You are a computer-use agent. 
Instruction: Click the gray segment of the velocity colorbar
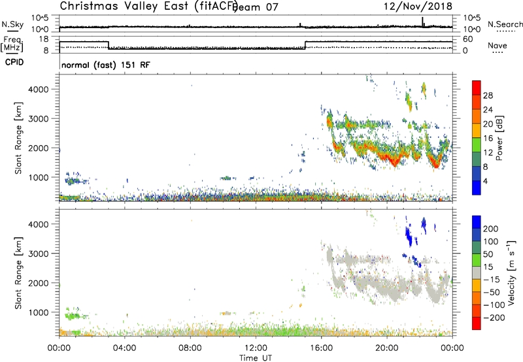pos(477,273)
